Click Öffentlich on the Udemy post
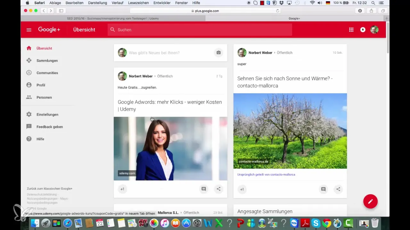Screen dimensions: 410x230 pos(165,76)
